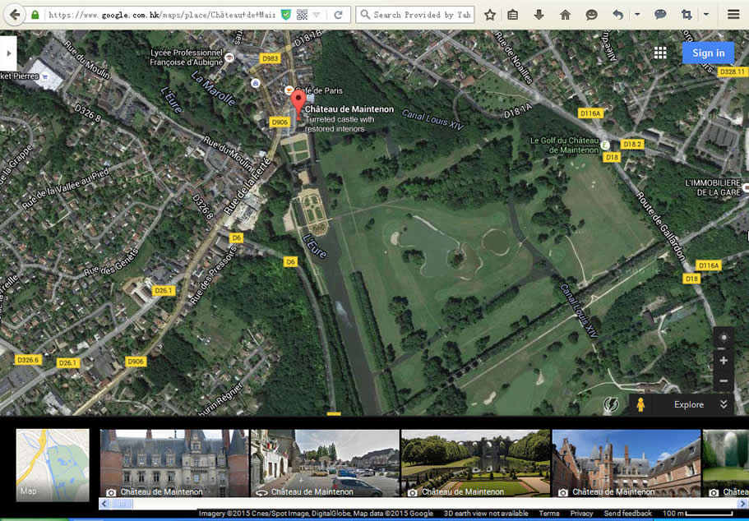The height and width of the screenshot is (521, 749).
Task: Click the Lycée Professionnel map marker icon
Action: 229,58
